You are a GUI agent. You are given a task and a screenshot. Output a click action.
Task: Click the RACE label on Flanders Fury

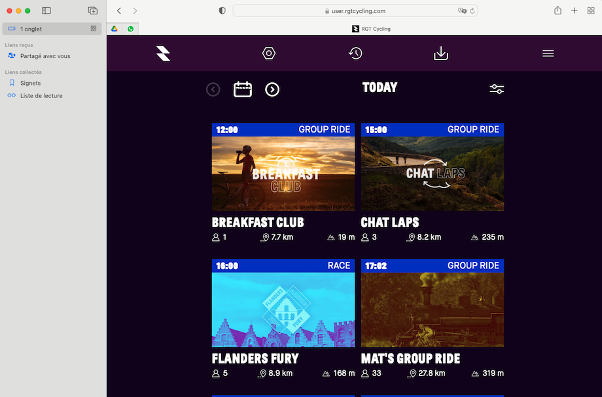[x=339, y=266]
